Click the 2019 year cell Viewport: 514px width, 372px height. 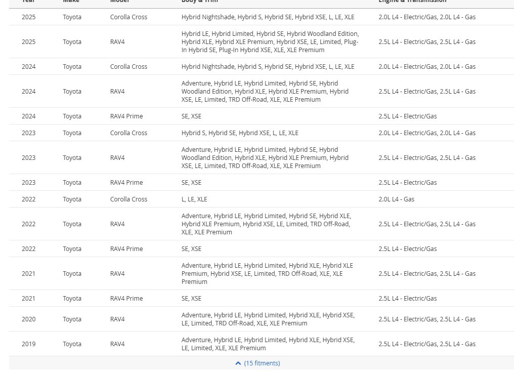(29, 344)
